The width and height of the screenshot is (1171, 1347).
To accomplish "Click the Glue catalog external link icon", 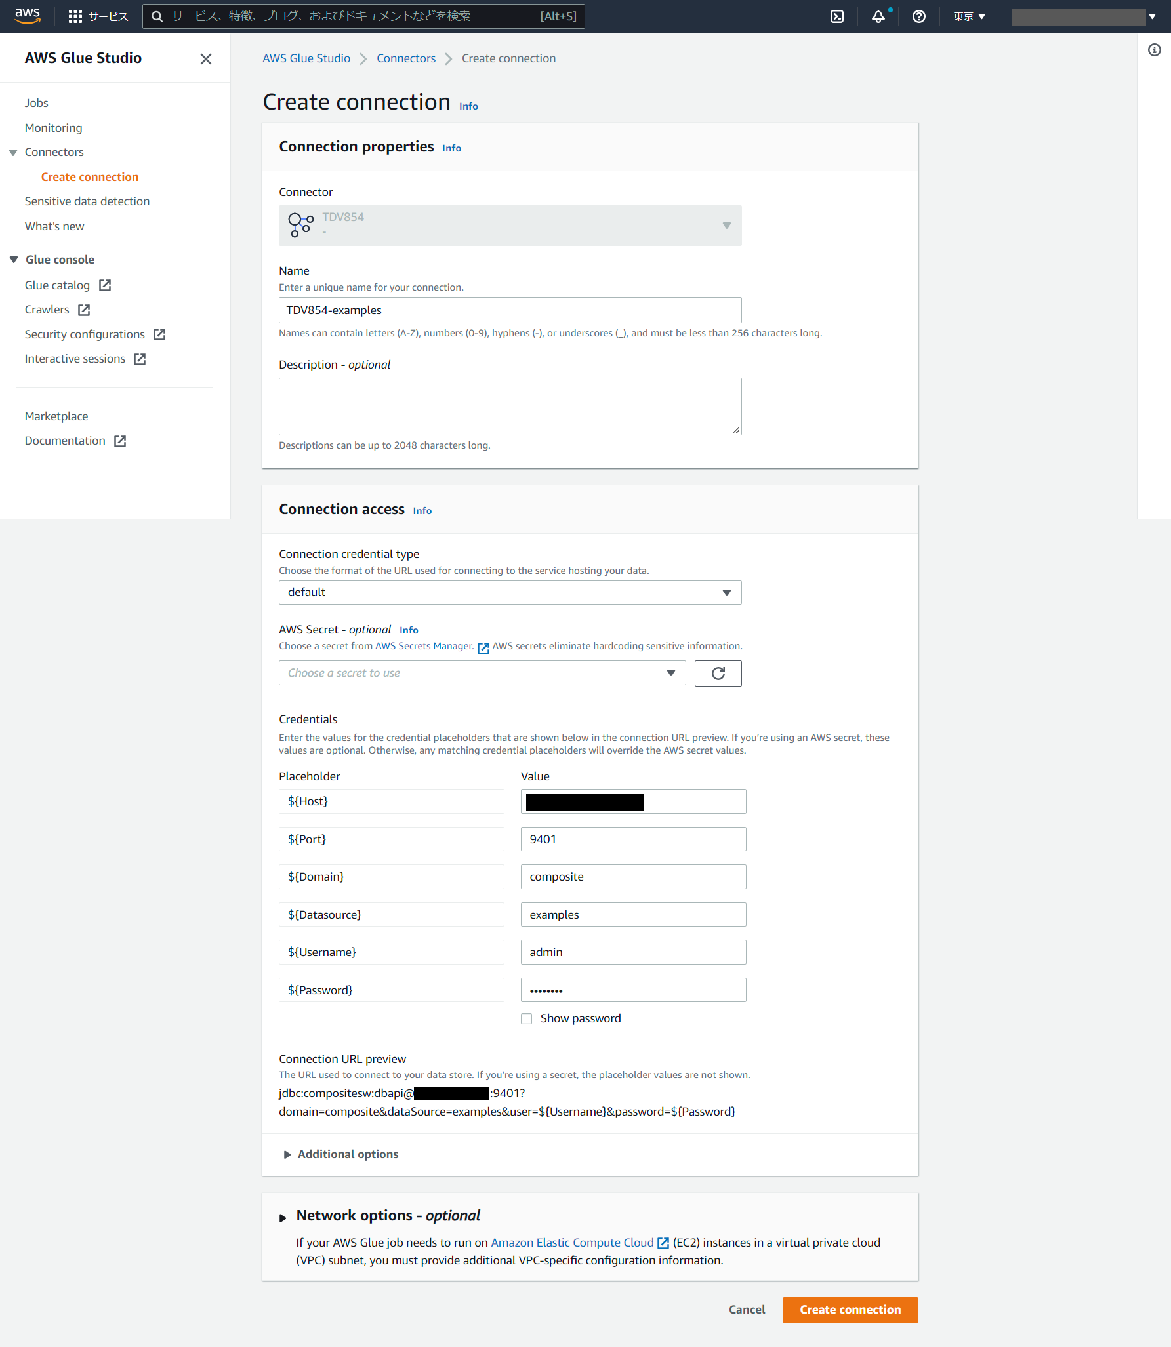I will point(105,285).
